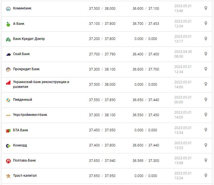Click the Конкорд update timestamp 13:53

tap(178, 148)
